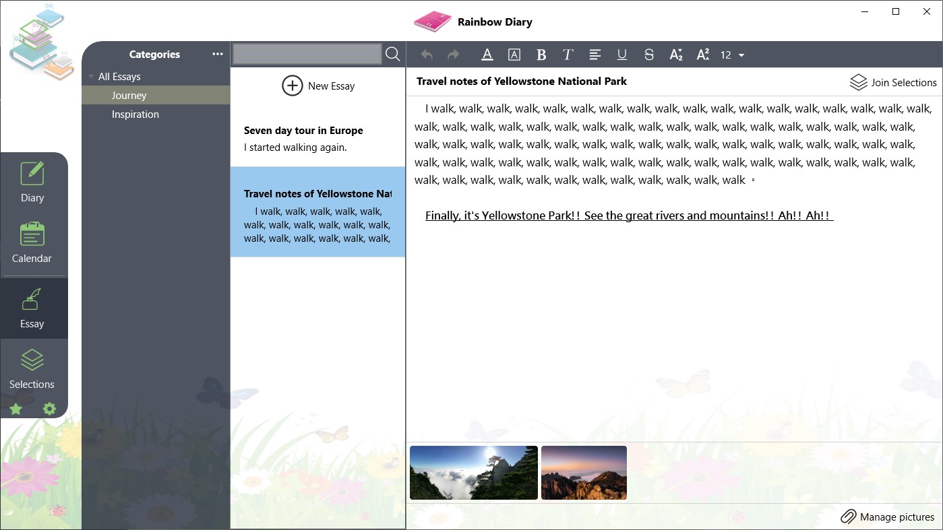Click the Join Selections stacked layers icon
The height and width of the screenshot is (530, 943).
click(858, 81)
